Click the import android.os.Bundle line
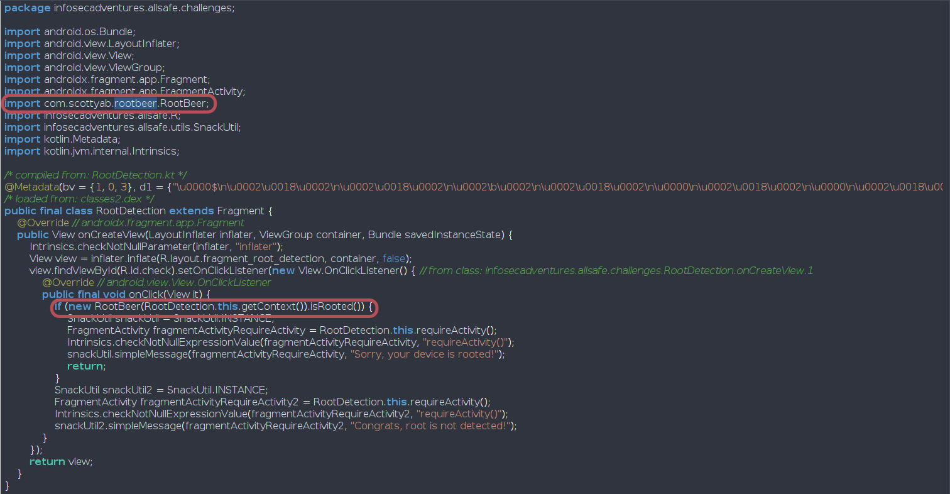950x494 pixels. point(70,31)
